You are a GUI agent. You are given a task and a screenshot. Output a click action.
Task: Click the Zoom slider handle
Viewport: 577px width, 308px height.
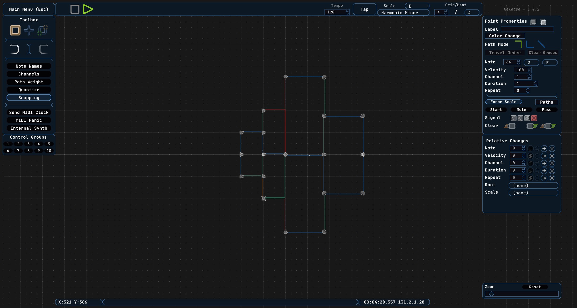click(x=492, y=294)
